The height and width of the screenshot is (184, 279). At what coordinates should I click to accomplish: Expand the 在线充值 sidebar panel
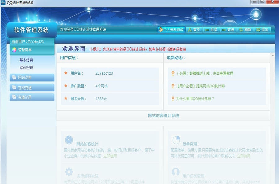(32, 87)
